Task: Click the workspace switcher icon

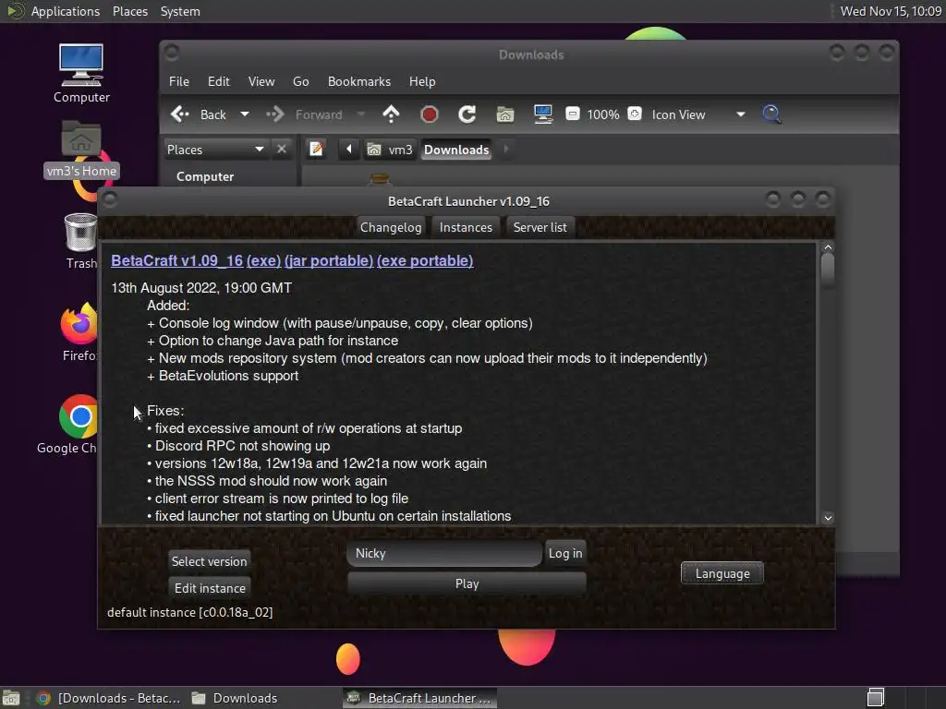Action: [876, 698]
